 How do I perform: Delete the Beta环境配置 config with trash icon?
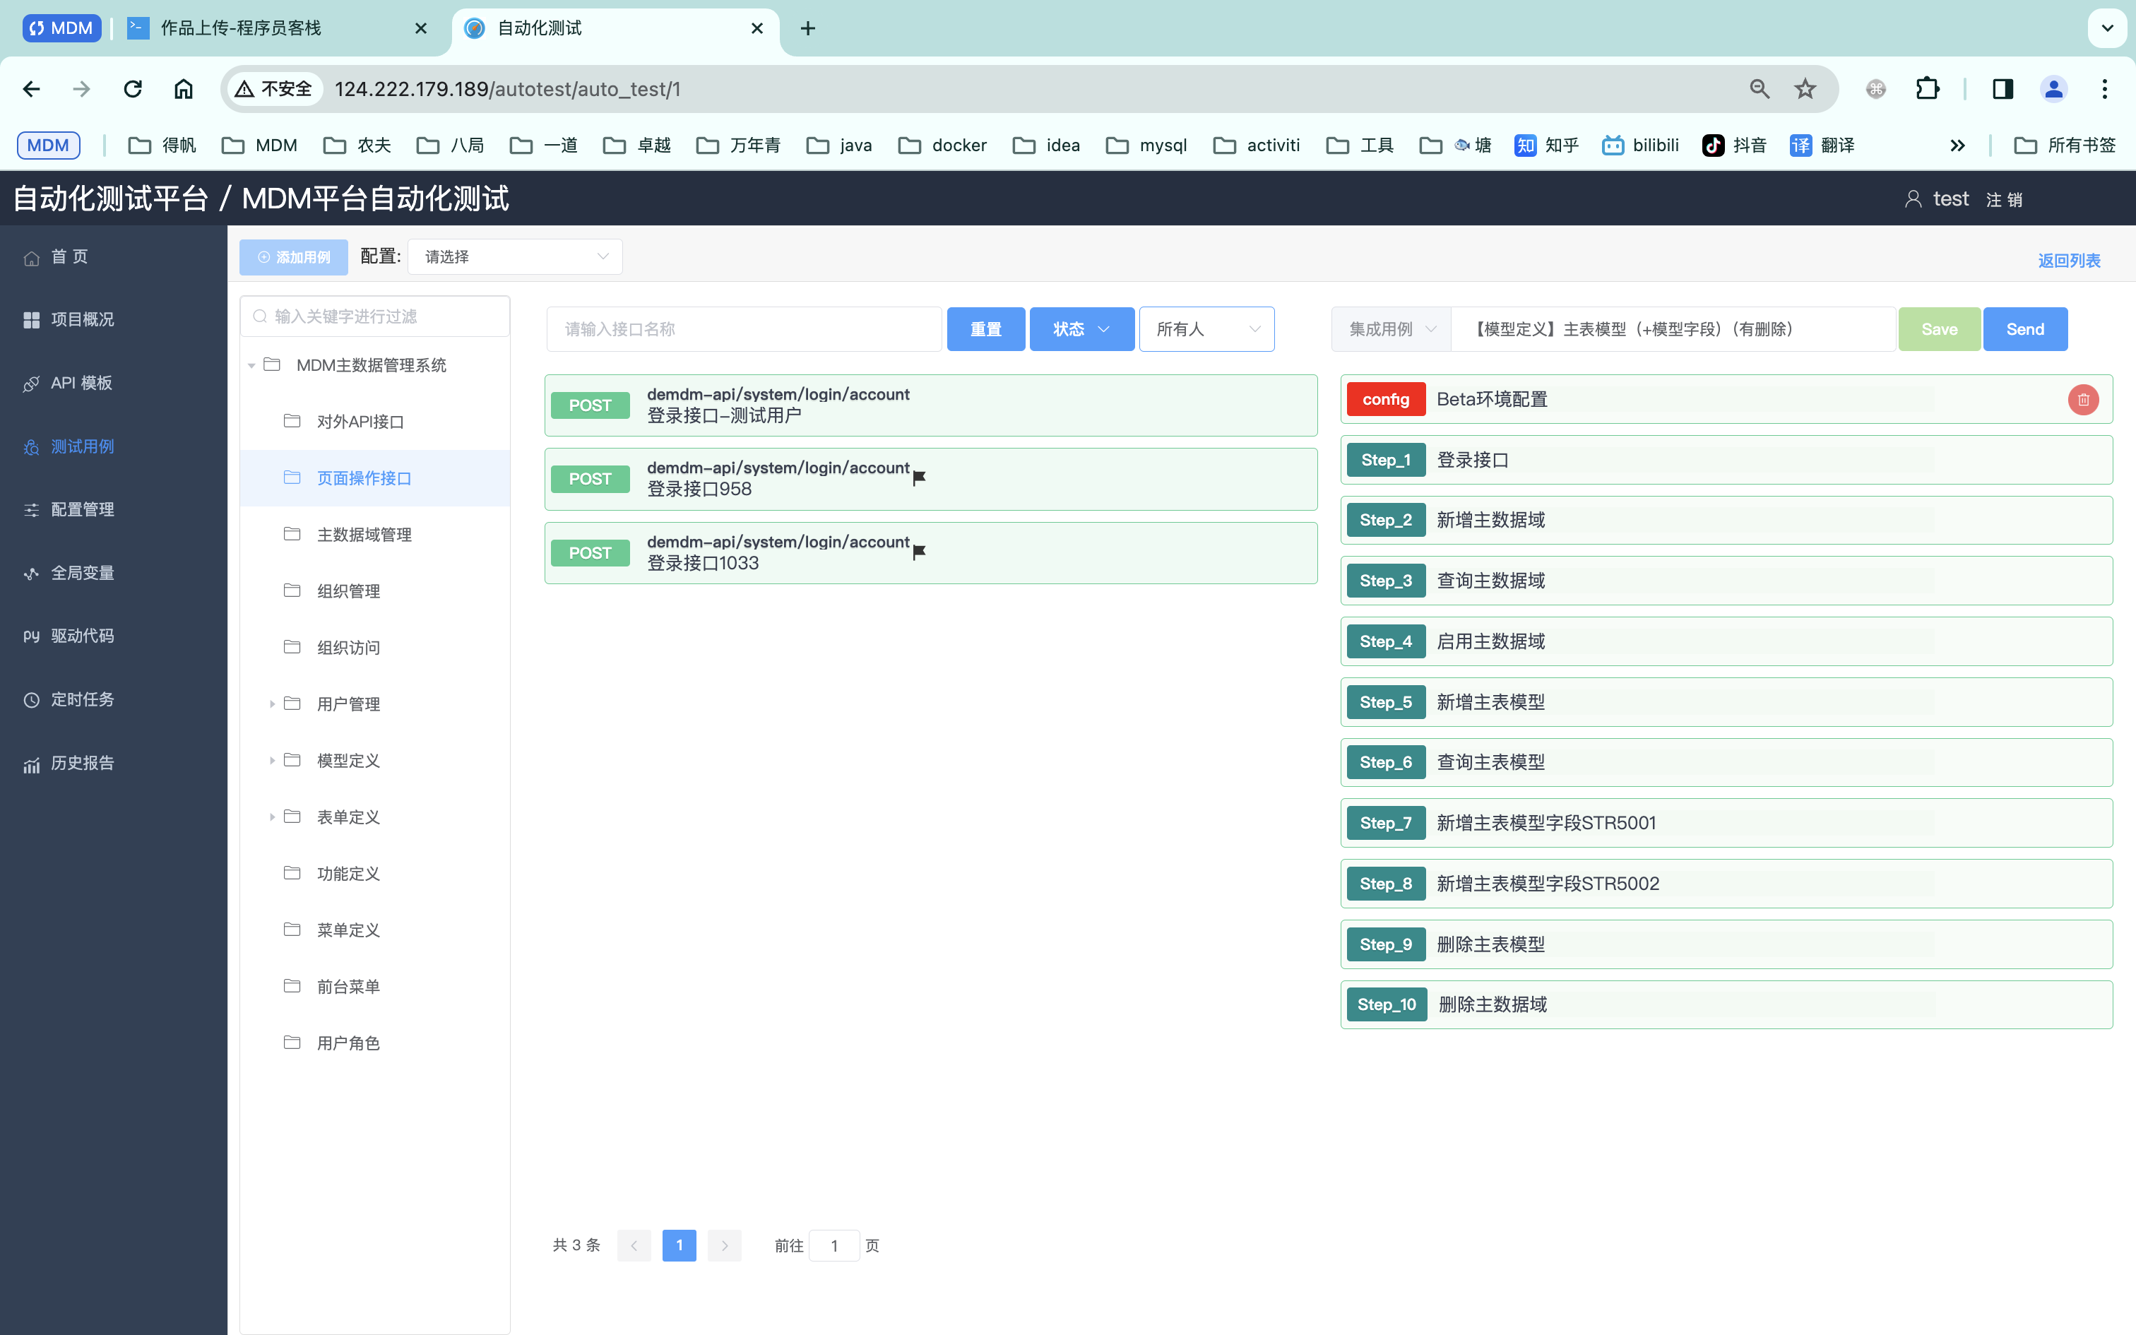(x=2083, y=400)
